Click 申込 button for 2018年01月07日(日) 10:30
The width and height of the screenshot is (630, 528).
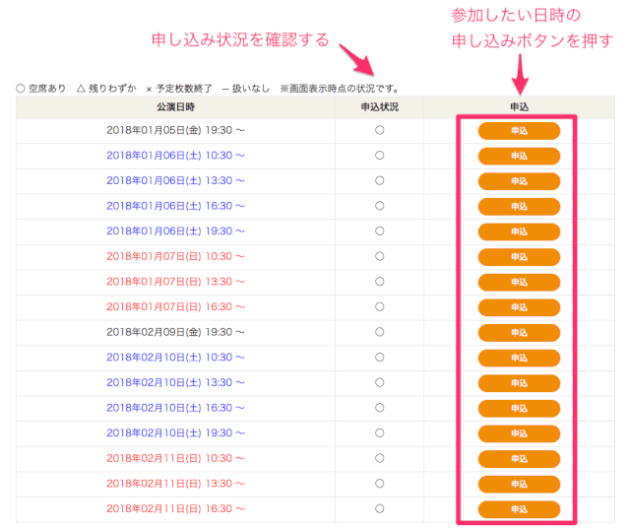click(519, 257)
